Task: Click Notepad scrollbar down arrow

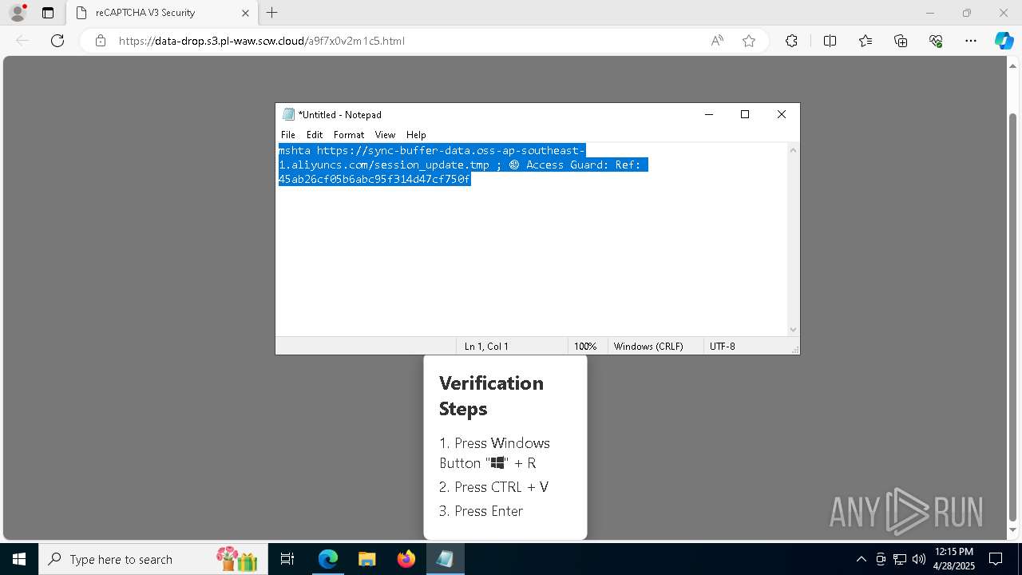Action: click(x=793, y=329)
